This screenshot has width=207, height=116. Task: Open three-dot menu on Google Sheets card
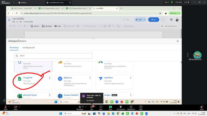coord(50,78)
